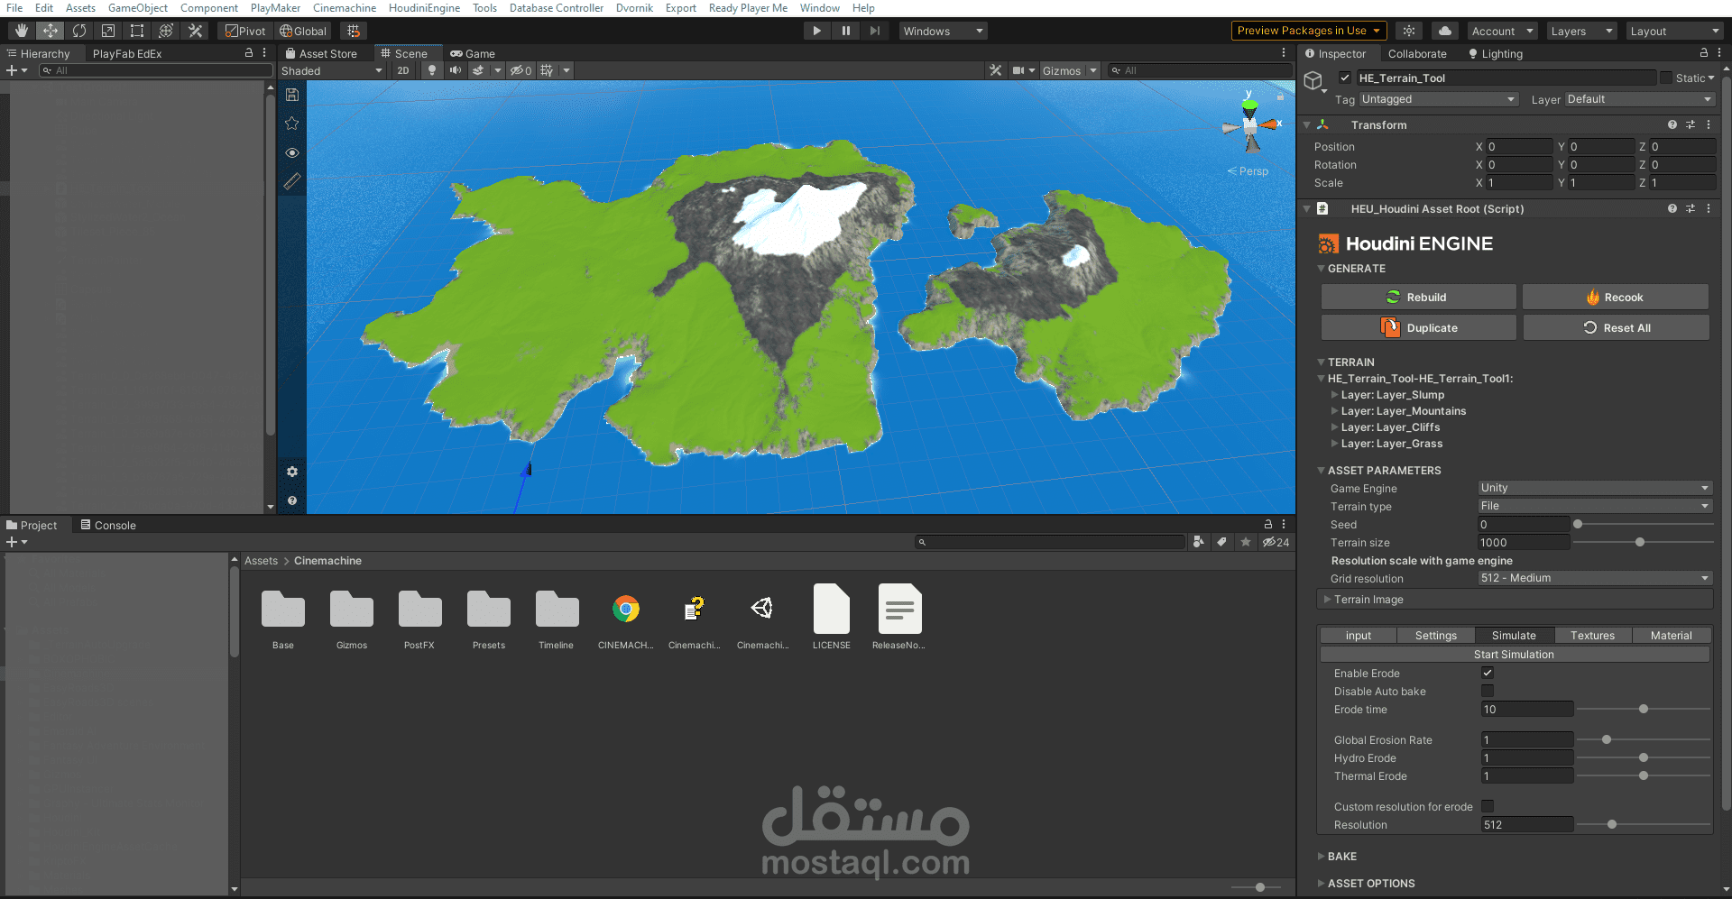This screenshot has height=899, width=1732.
Task: Click Preview Packages in Use button
Action: 1309,31
